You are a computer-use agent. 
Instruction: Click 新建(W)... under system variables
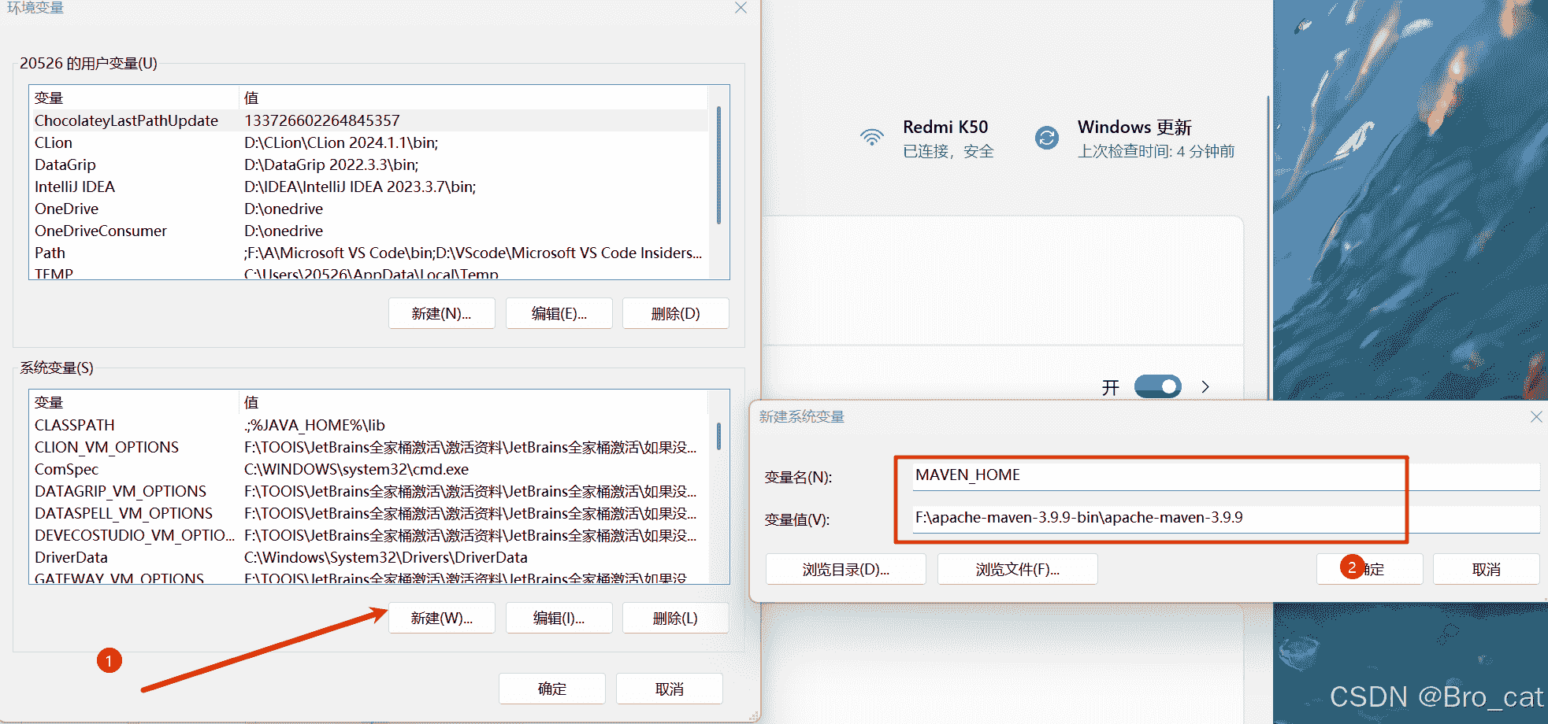(441, 618)
